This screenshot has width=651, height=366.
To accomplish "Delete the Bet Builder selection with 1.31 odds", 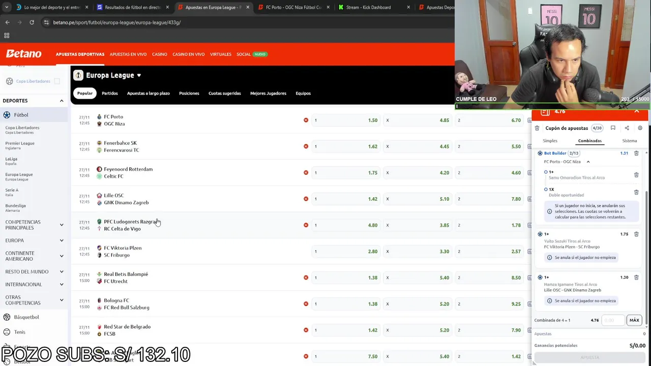I will pos(636,153).
